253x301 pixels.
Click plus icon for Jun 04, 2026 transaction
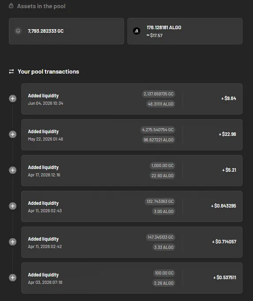coord(13,98)
